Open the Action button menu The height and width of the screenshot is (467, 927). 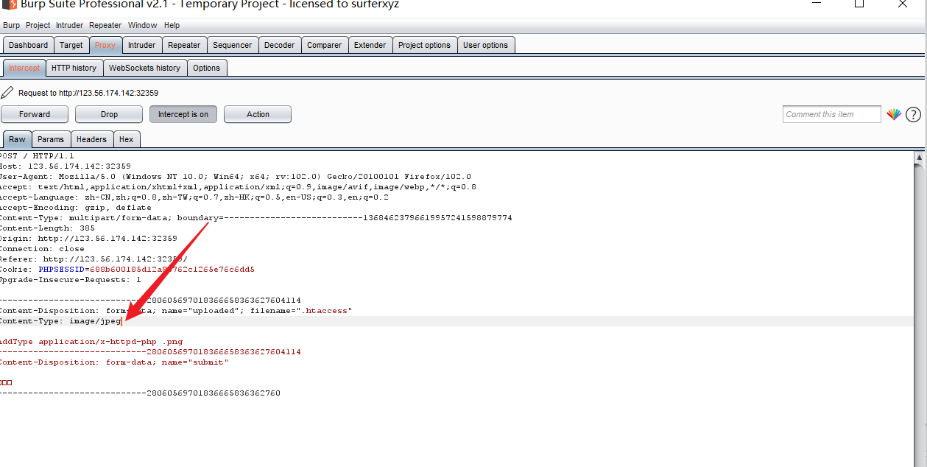click(258, 114)
